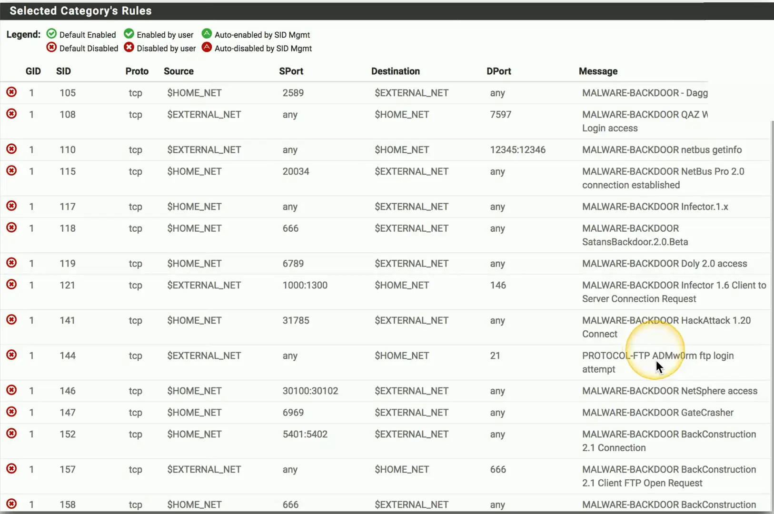The width and height of the screenshot is (774, 514).
Task: Click the state icon for netbus getinfo rule
Action: 11,149
